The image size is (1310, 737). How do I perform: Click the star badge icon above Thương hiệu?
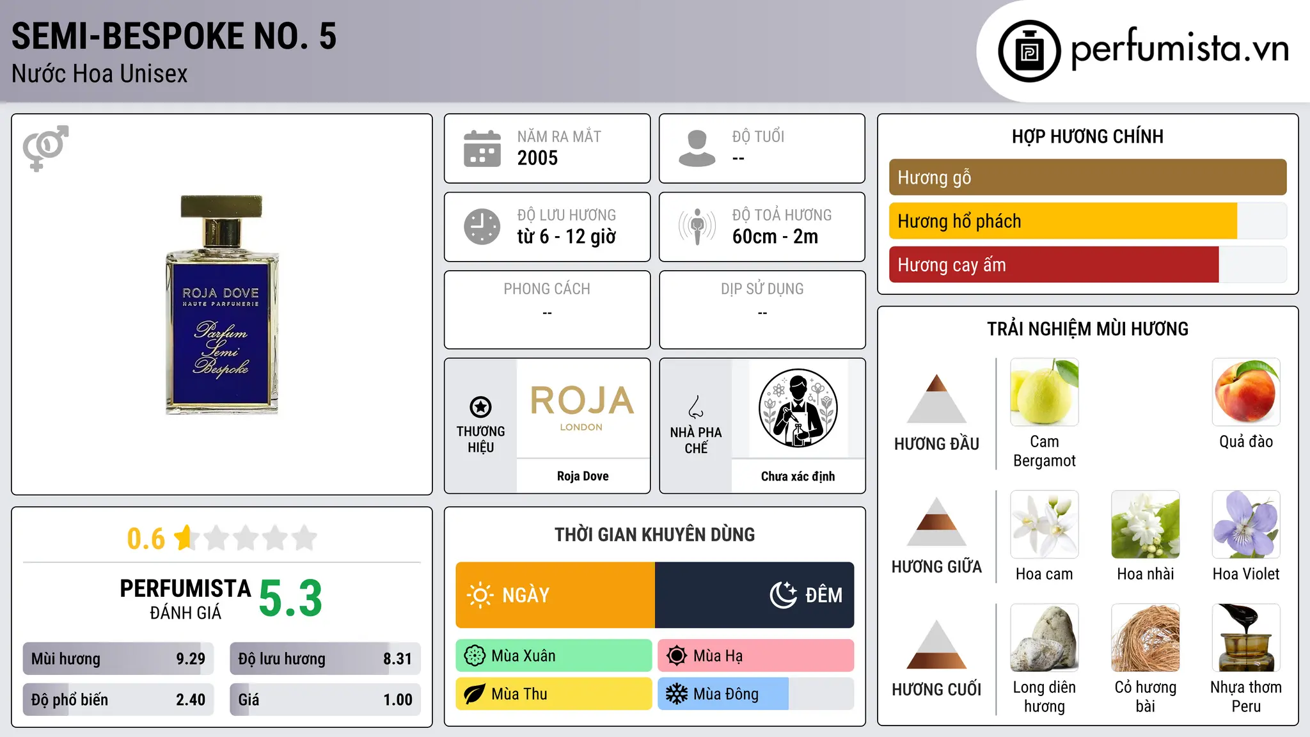(x=480, y=407)
